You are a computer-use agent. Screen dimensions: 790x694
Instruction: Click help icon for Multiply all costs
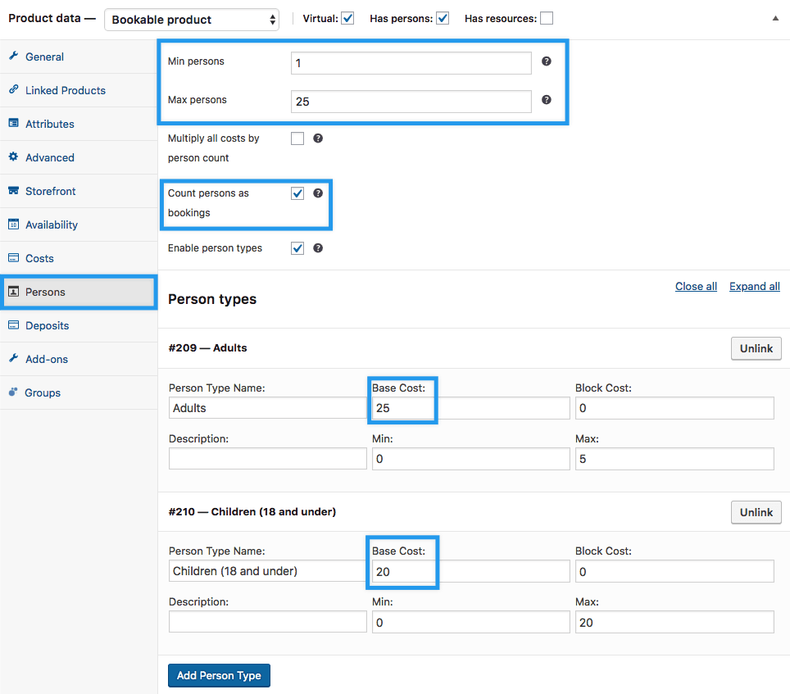tap(318, 138)
